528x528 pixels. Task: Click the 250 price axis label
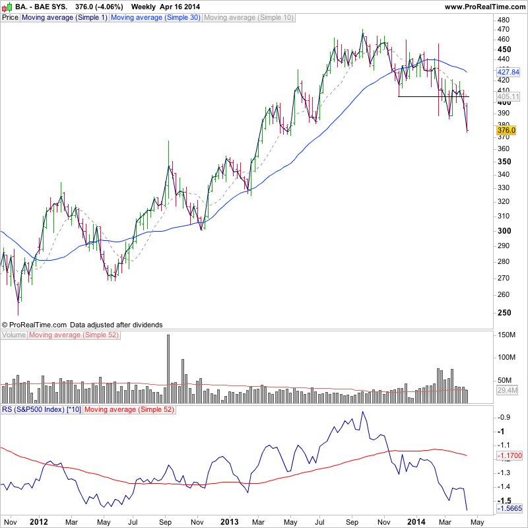(x=504, y=313)
